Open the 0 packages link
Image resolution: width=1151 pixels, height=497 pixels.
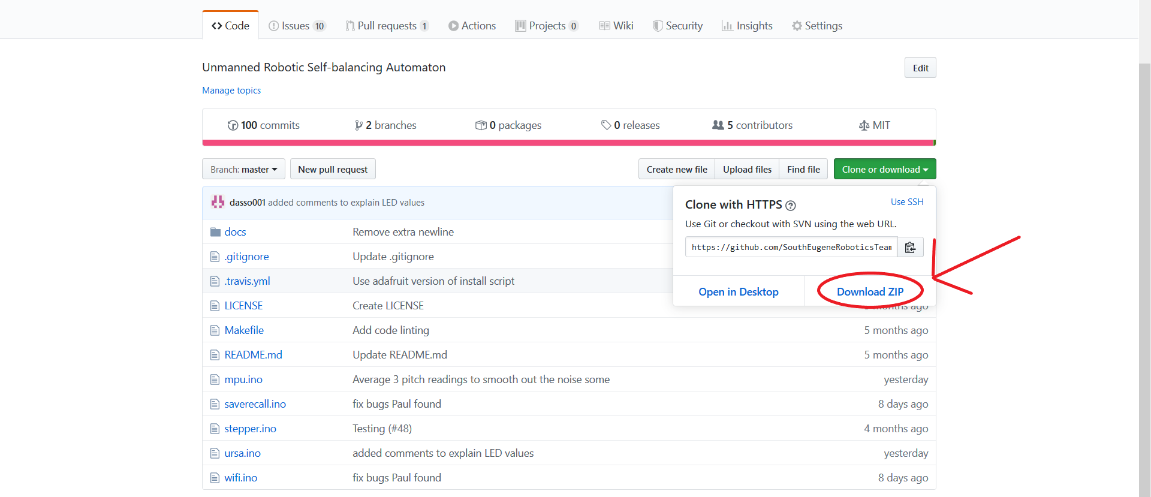pyautogui.click(x=508, y=125)
